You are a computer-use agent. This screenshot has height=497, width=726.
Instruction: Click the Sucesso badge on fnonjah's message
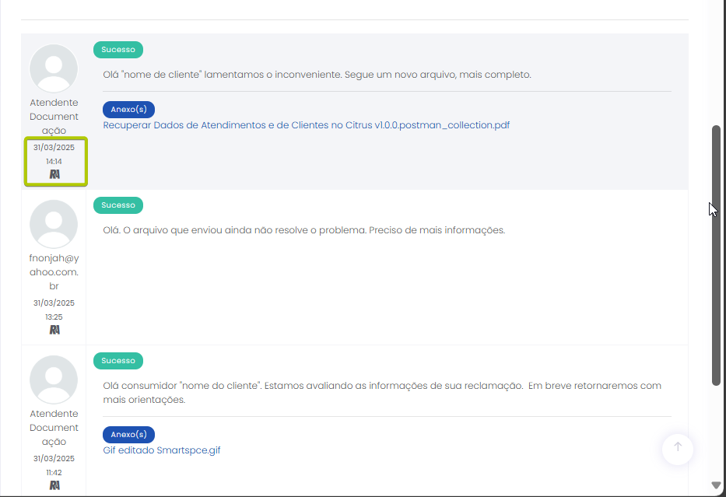[118, 205]
